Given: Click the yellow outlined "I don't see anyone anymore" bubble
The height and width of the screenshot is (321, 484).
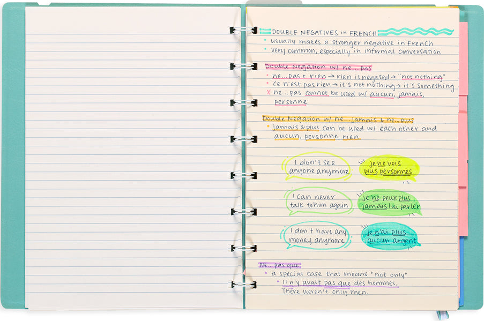Looking at the screenshot, I should point(316,167).
